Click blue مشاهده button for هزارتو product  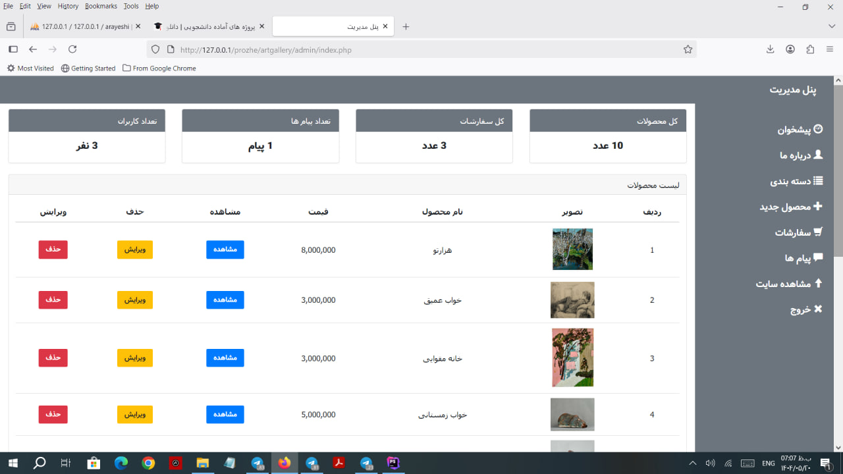coord(225,250)
